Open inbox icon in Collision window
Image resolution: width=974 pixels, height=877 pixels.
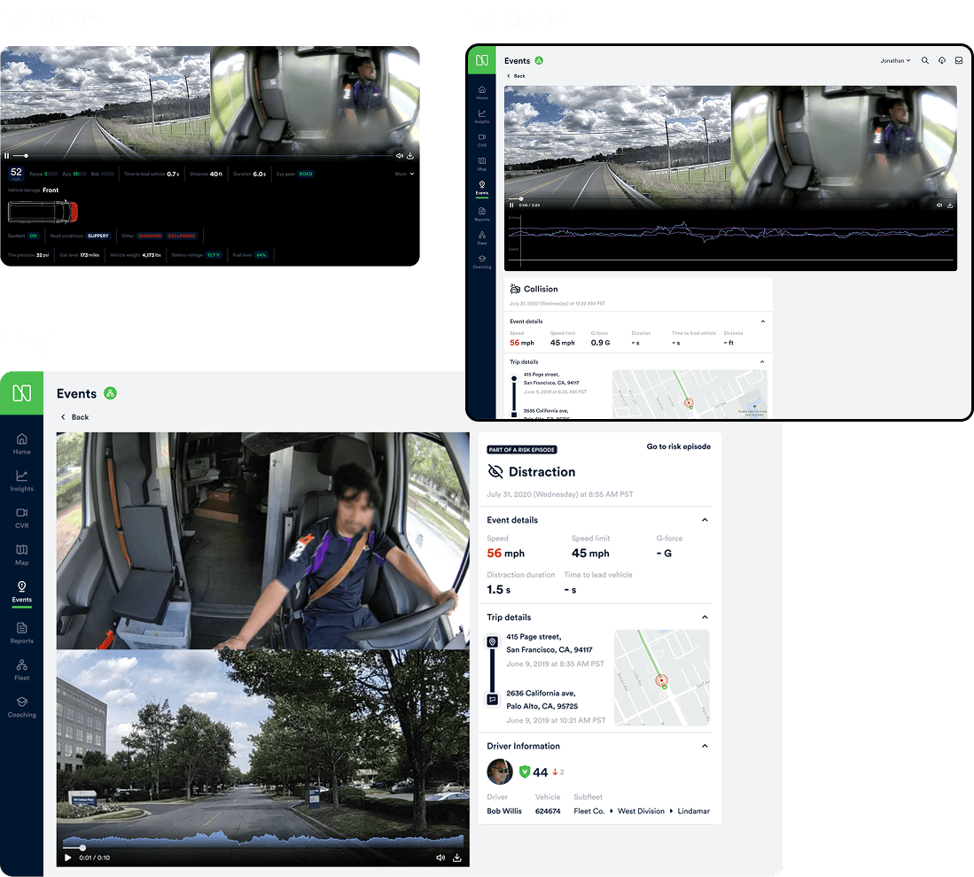958,61
